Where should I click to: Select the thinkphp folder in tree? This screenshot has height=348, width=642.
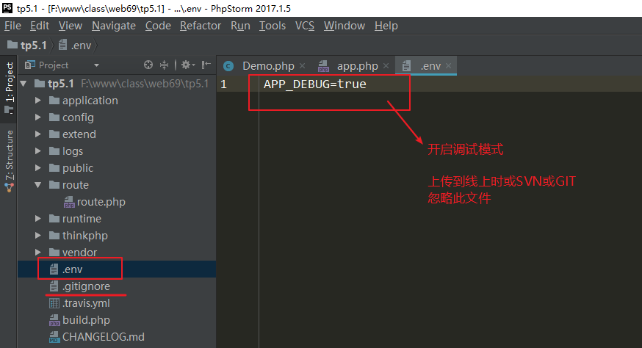[78, 236]
